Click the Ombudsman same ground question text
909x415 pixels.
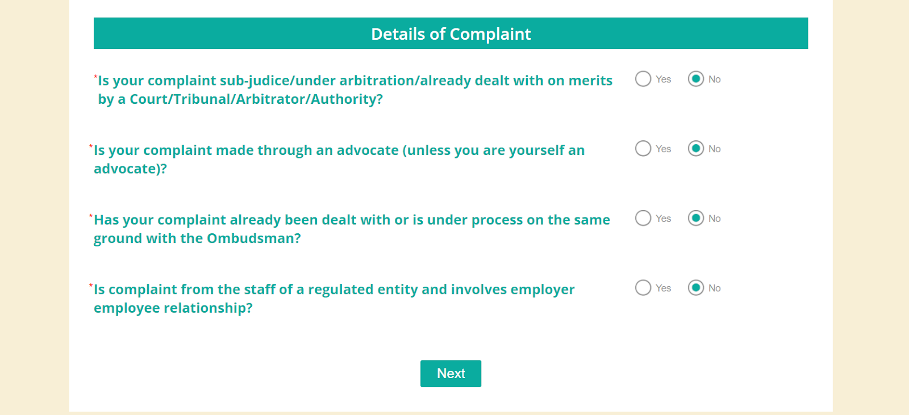point(351,229)
